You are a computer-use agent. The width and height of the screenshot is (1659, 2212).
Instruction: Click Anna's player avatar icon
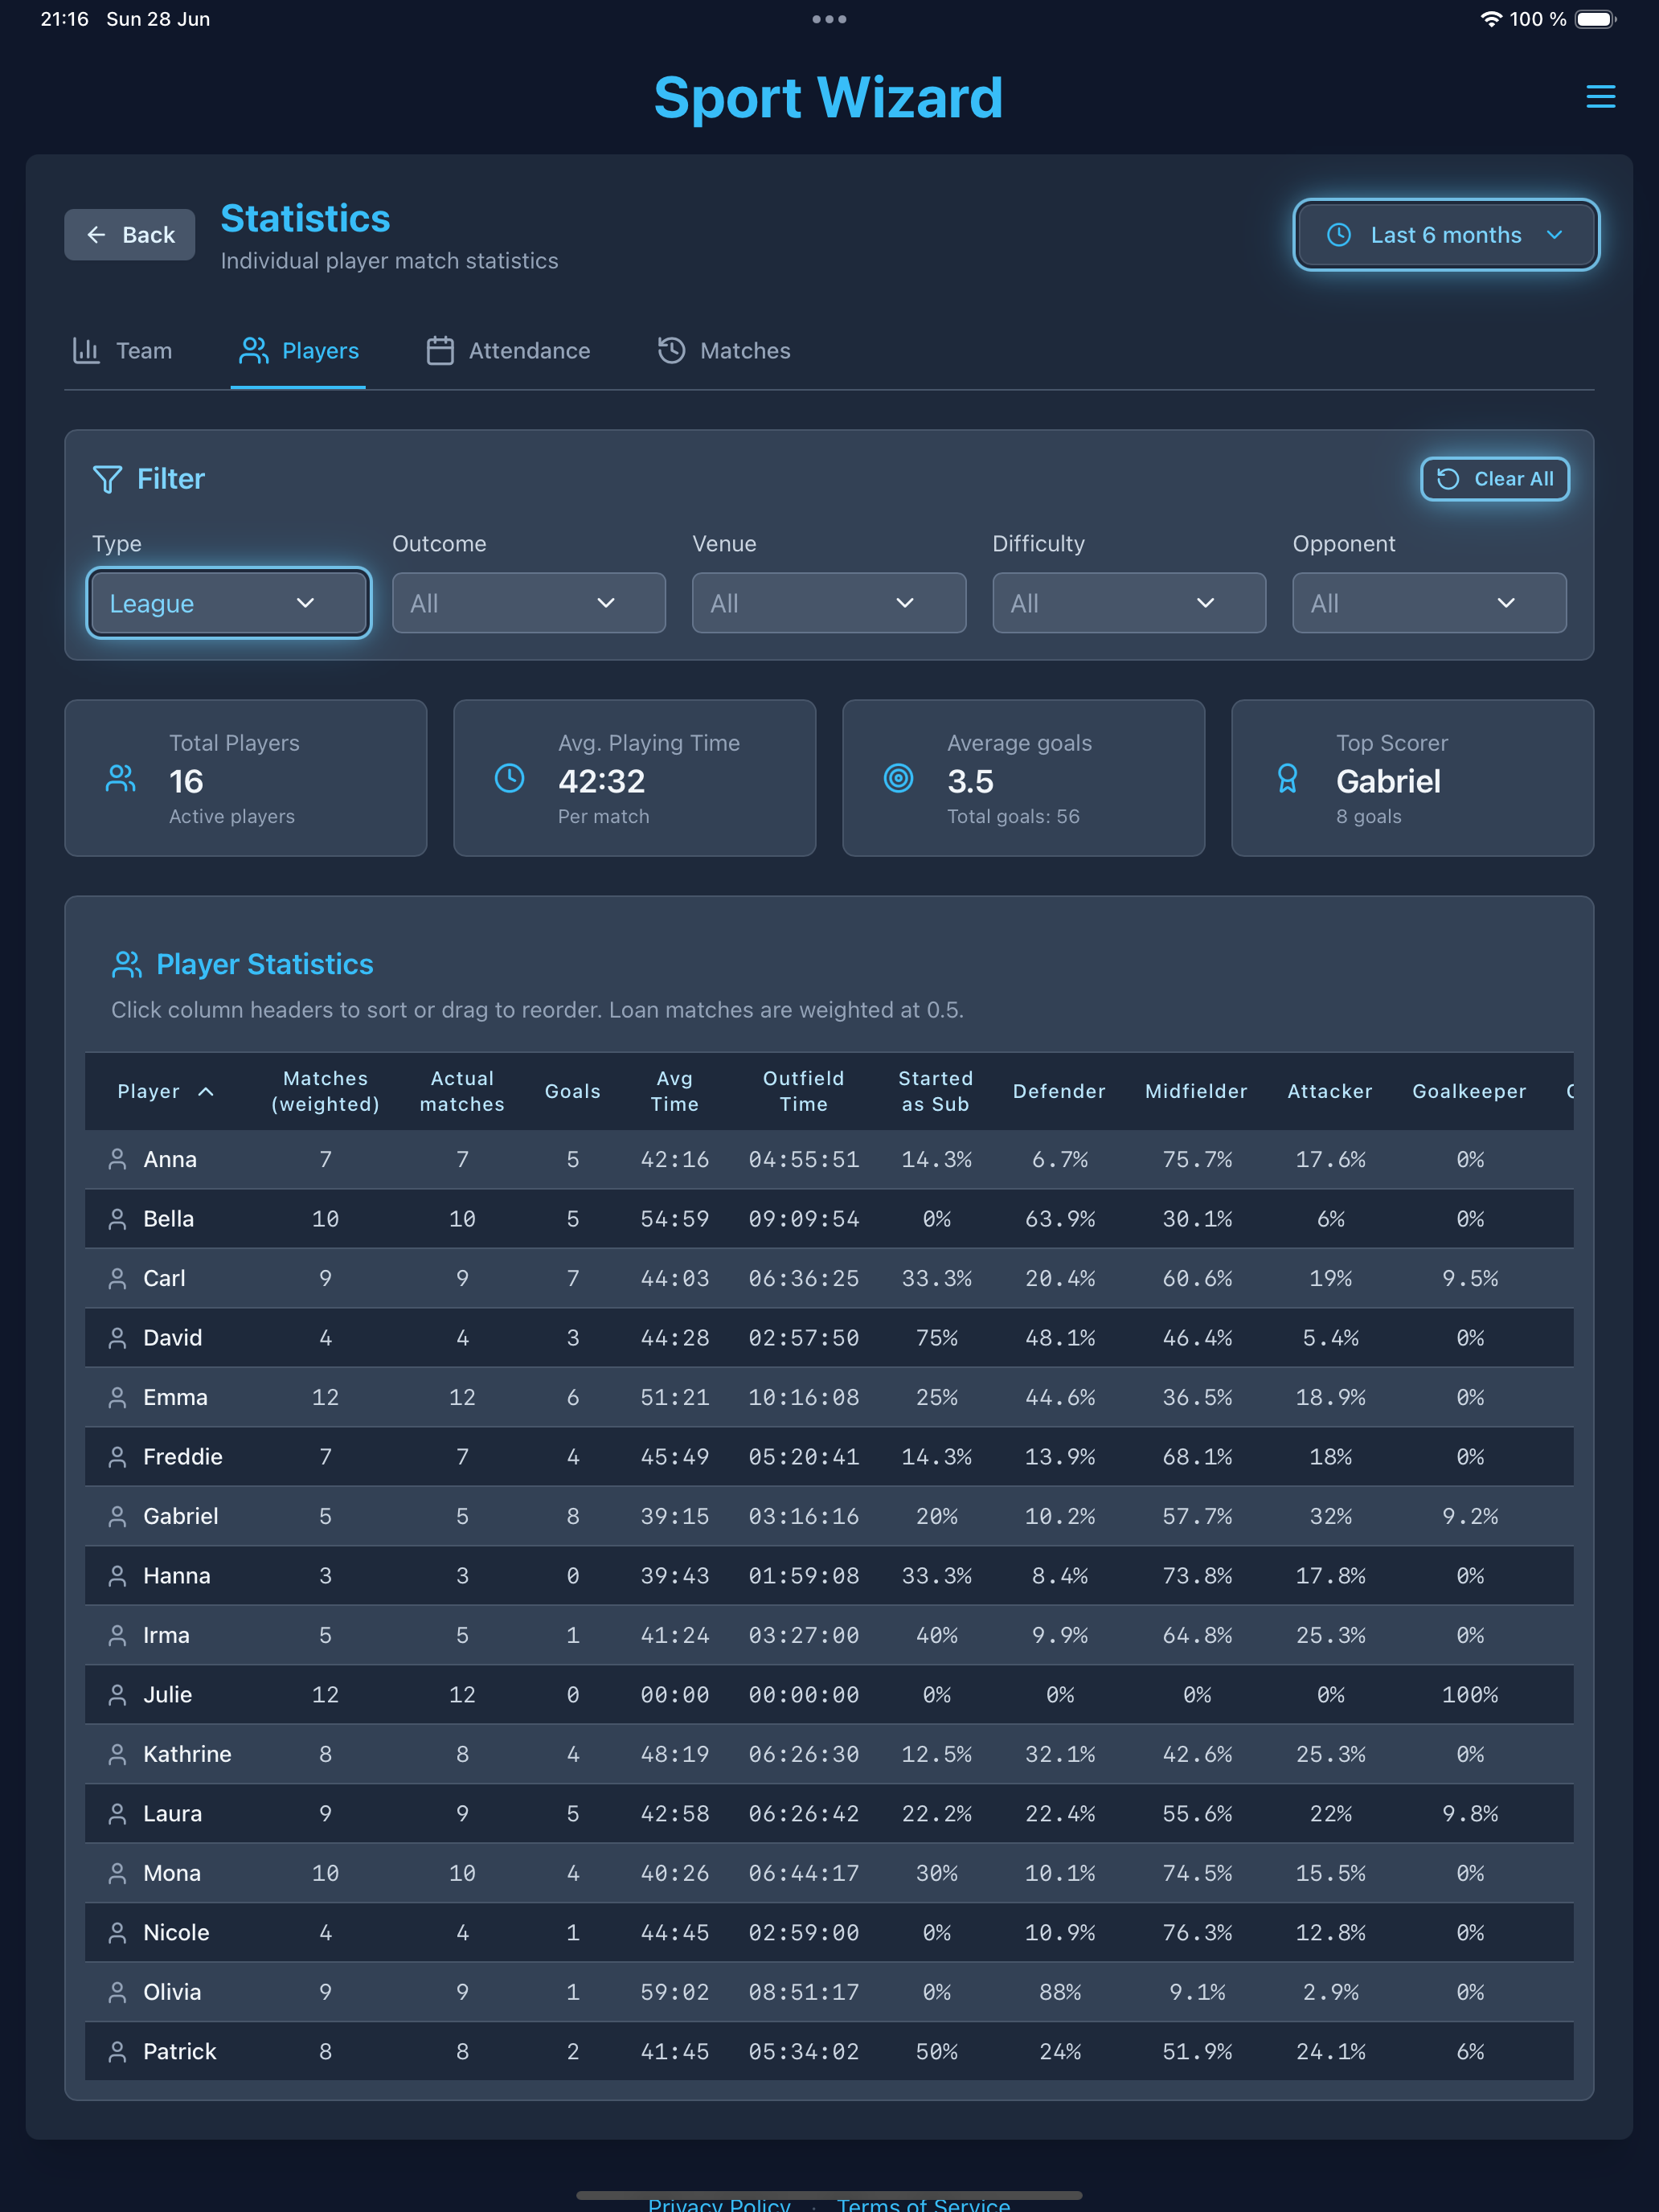point(117,1159)
